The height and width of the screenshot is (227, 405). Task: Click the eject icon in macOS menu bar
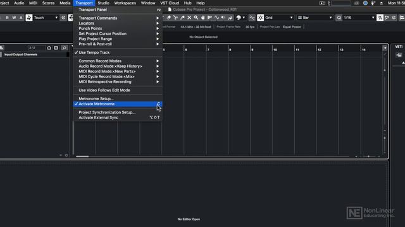381,3
